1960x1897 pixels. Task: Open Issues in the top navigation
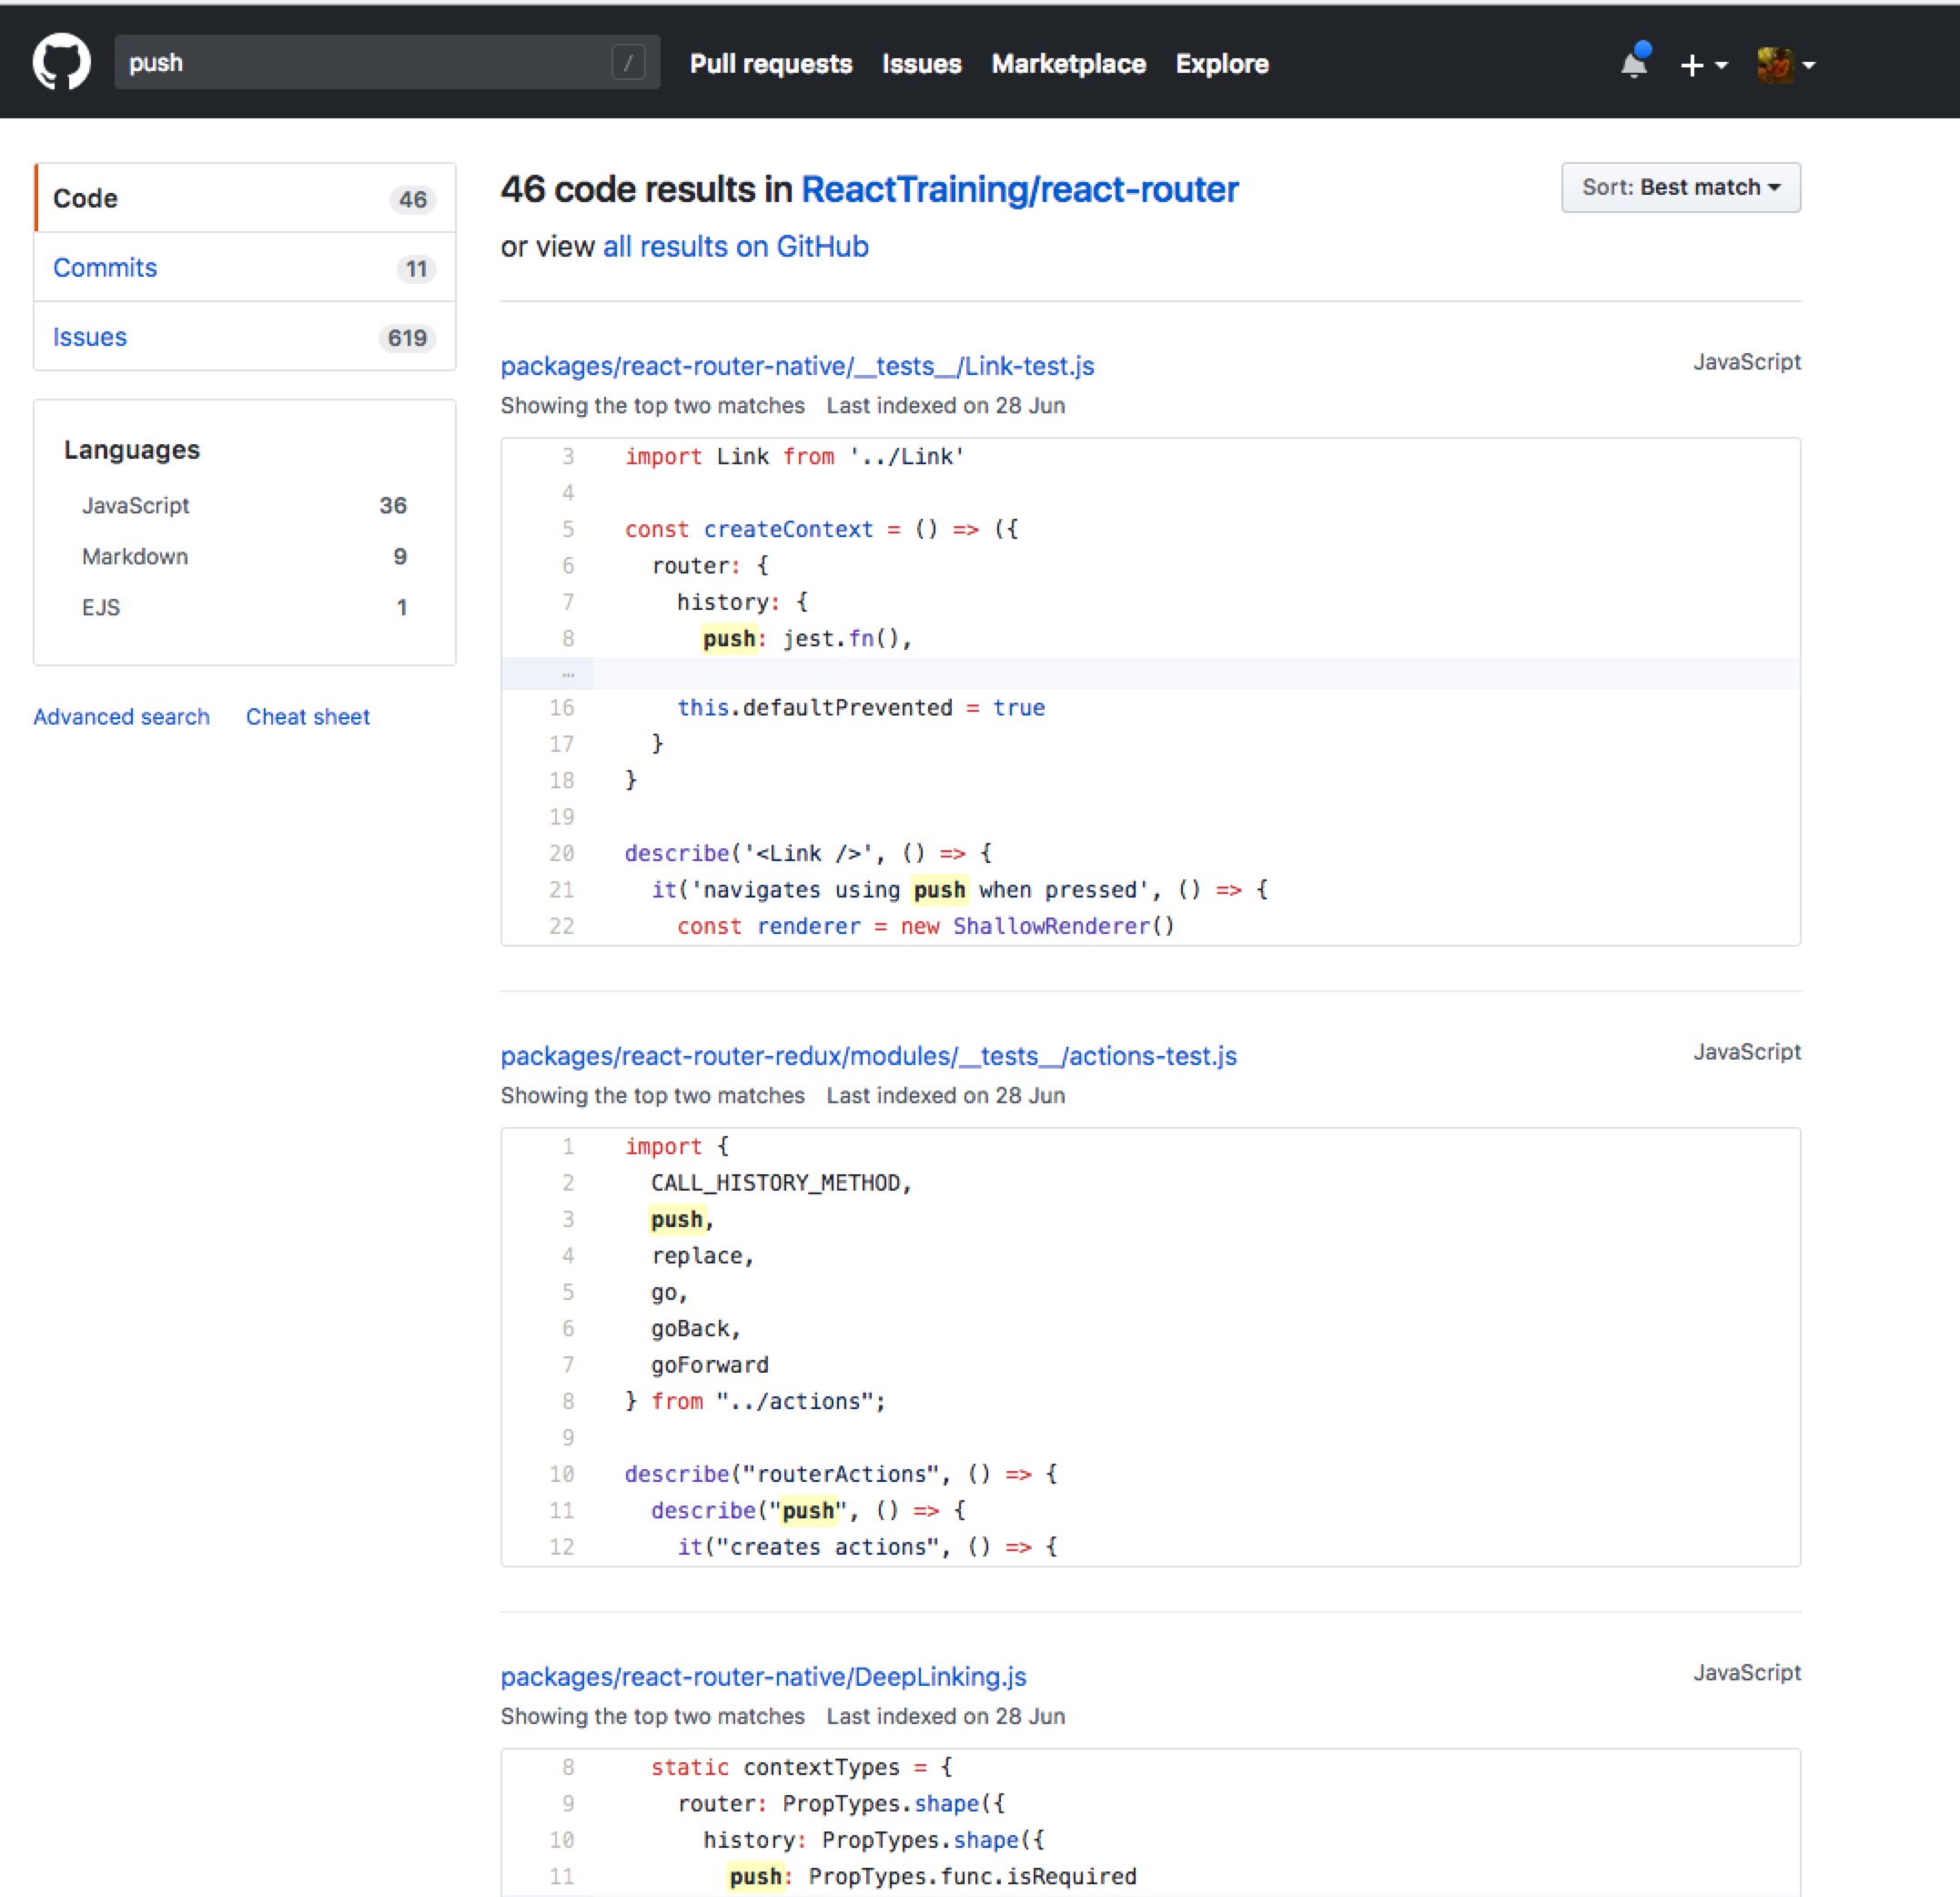[x=921, y=64]
